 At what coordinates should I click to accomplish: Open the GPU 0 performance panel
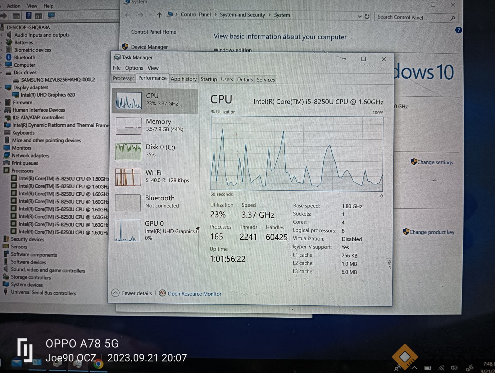tap(155, 230)
